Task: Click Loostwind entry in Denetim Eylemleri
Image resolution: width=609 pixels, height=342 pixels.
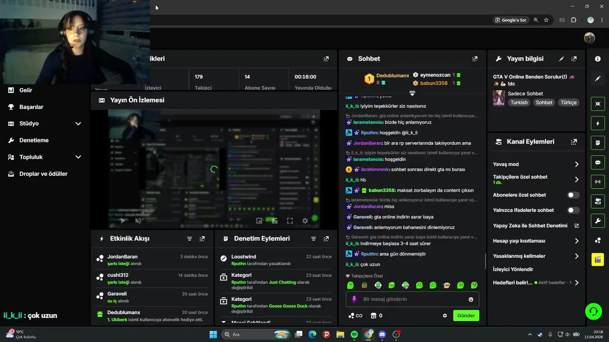Action: click(x=276, y=260)
